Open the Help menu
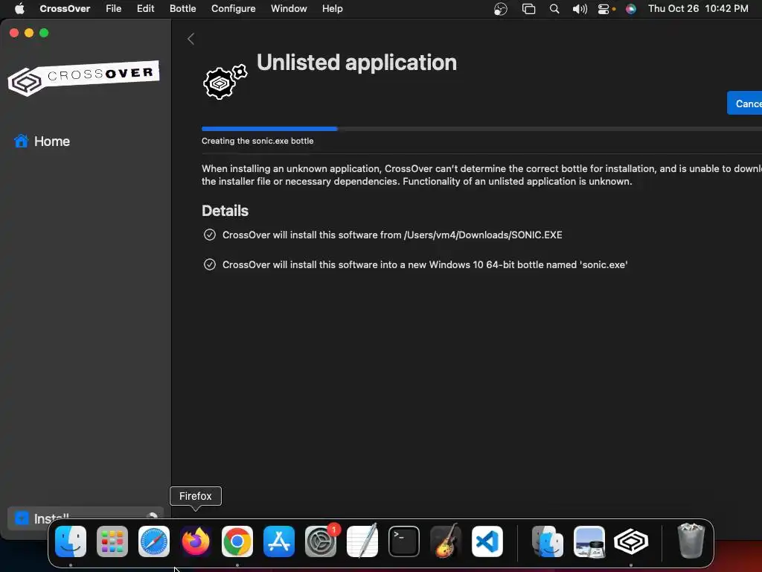This screenshot has height=572, width=762. coord(333,9)
